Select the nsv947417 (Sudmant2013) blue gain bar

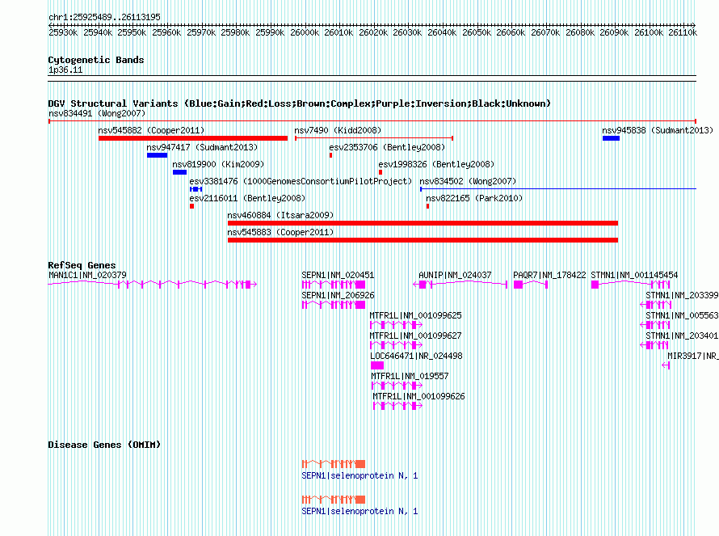(x=158, y=155)
